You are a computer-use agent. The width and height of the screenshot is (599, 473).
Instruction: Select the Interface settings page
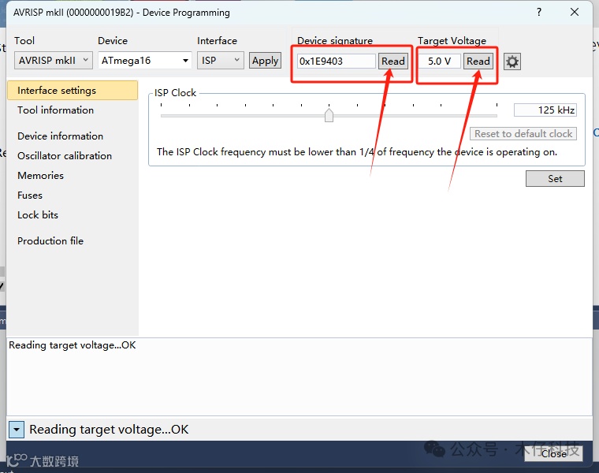point(73,91)
